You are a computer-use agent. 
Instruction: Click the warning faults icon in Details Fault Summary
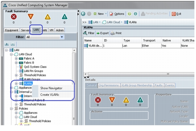[x=140, y=100]
